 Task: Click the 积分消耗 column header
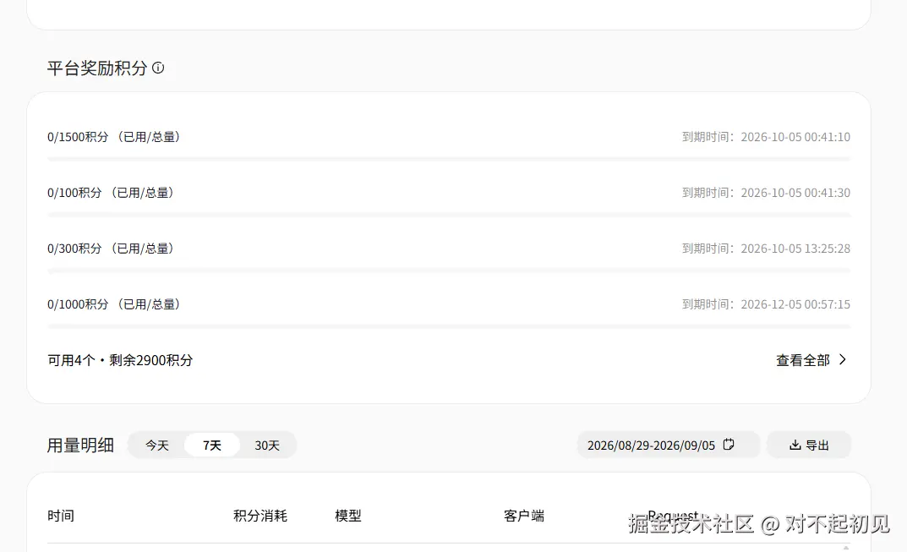point(260,516)
